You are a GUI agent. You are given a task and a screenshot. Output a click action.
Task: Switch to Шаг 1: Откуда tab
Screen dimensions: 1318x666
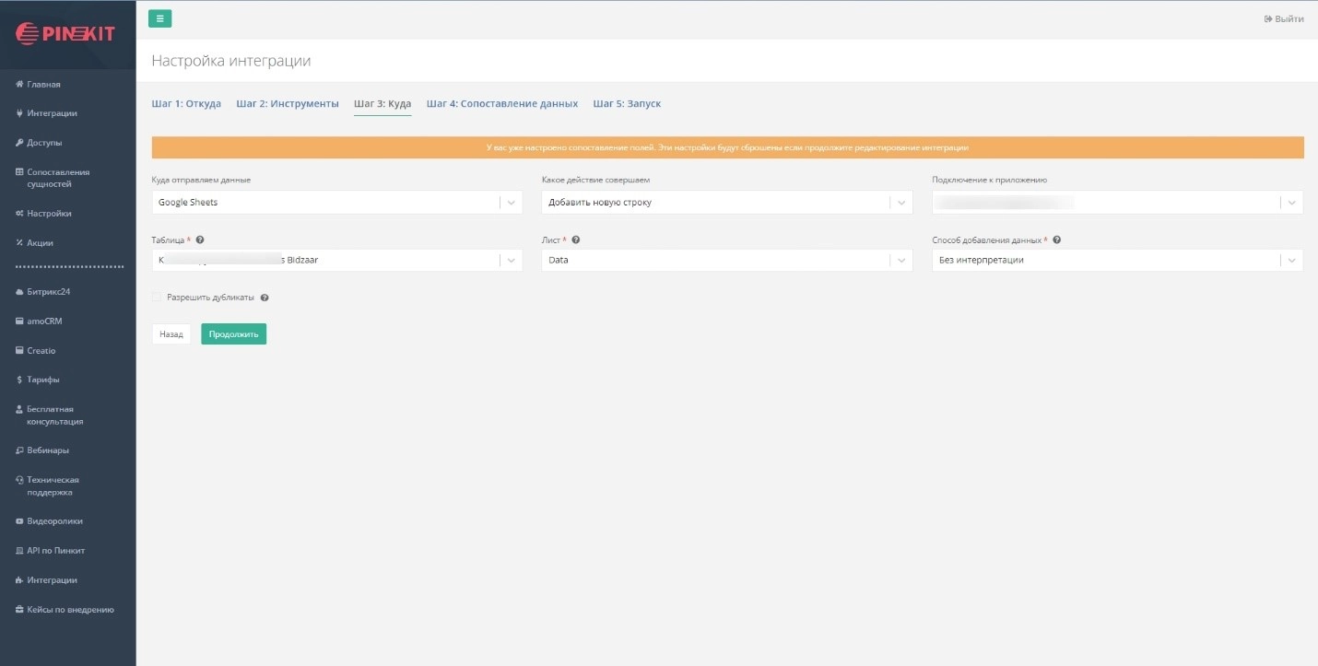click(186, 104)
